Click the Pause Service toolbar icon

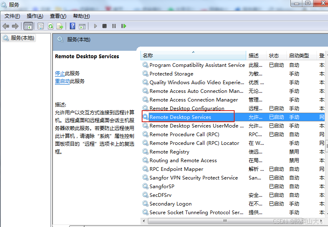pyautogui.click(x=114, y=26)
